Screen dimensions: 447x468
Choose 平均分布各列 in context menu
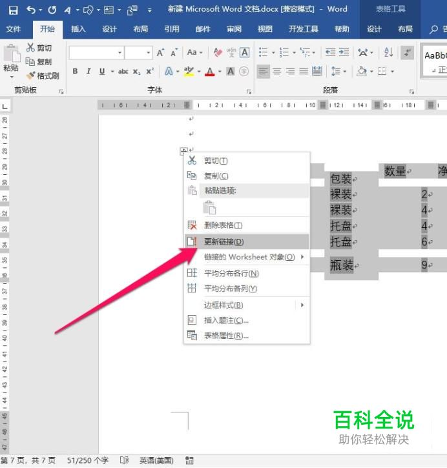[x=247, y=289]
